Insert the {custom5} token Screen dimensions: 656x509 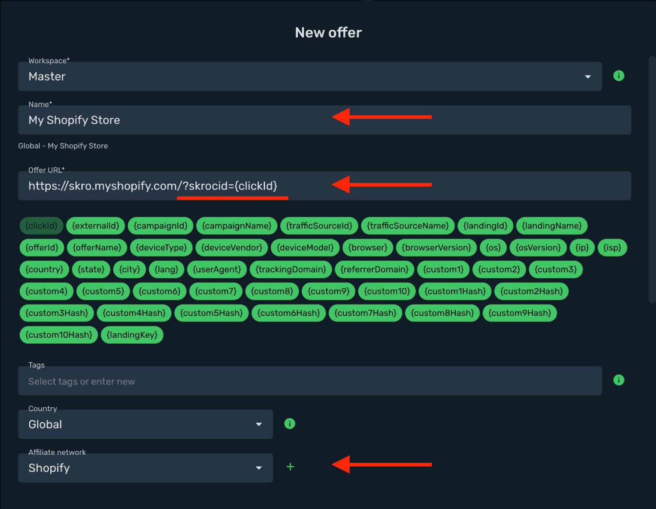103,291
